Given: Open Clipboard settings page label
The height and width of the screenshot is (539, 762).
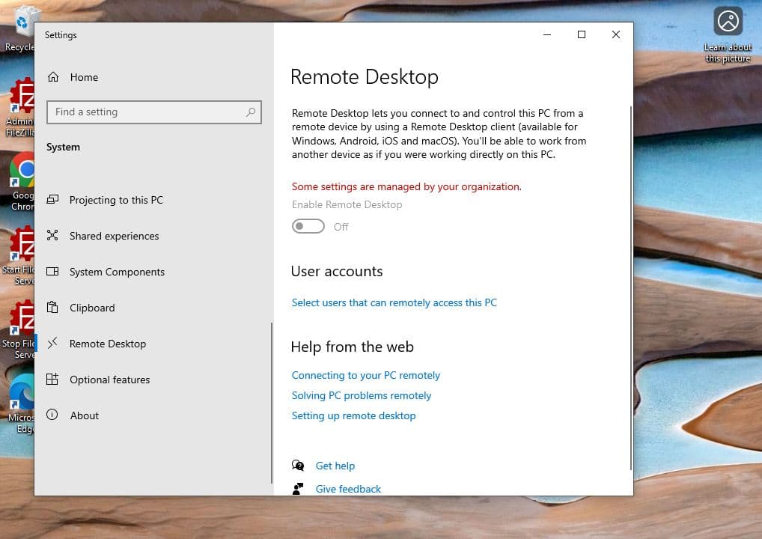Looking at the screenshot, I should (x=92, y=308).
